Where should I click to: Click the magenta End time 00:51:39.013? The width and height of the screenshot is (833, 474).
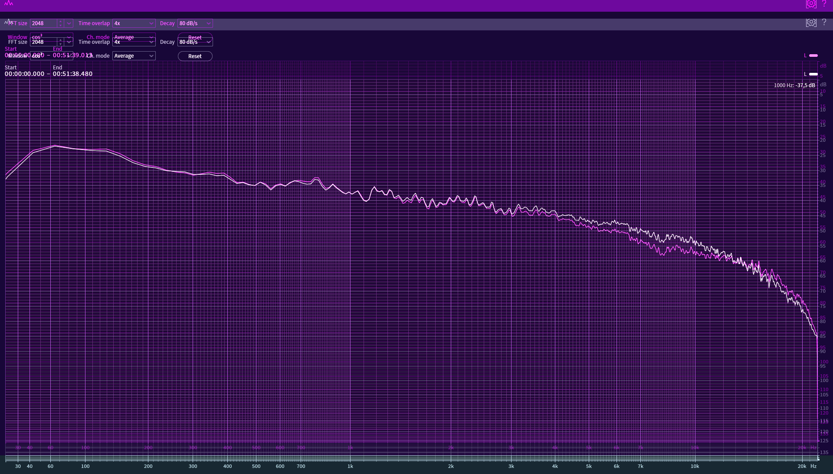click(x=72, y=55)
